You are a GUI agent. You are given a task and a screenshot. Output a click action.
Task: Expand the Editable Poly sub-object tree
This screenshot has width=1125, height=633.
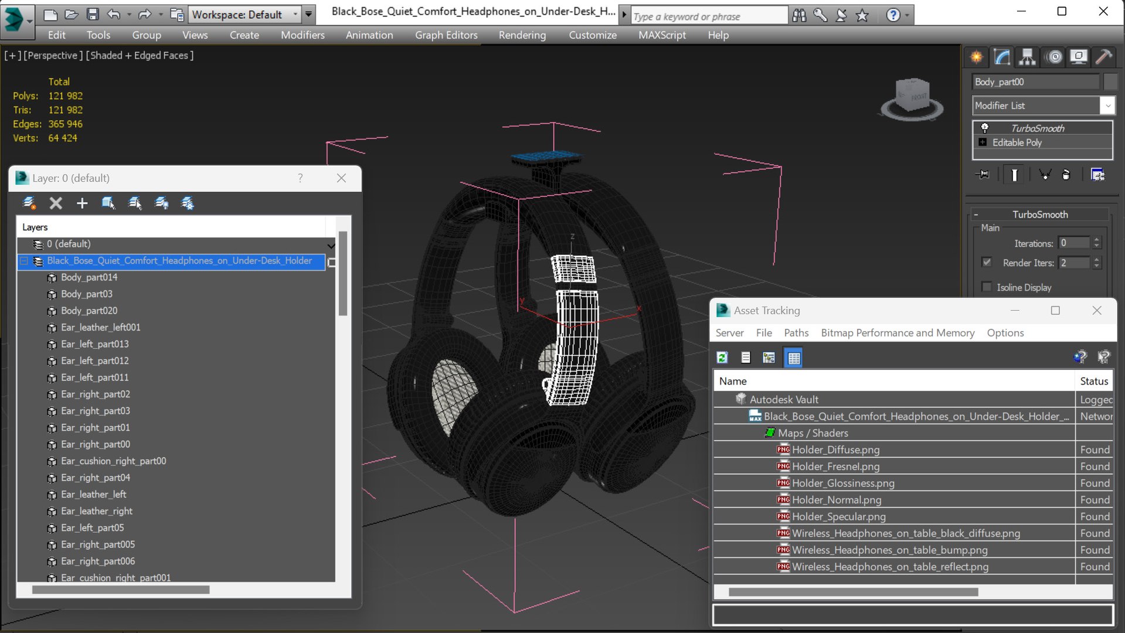pos(983,142)
